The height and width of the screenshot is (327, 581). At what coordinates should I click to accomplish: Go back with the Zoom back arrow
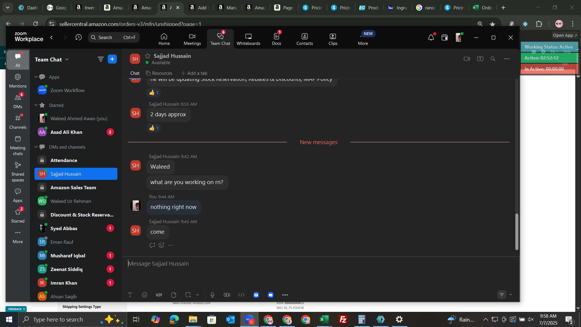click(51, 37)
